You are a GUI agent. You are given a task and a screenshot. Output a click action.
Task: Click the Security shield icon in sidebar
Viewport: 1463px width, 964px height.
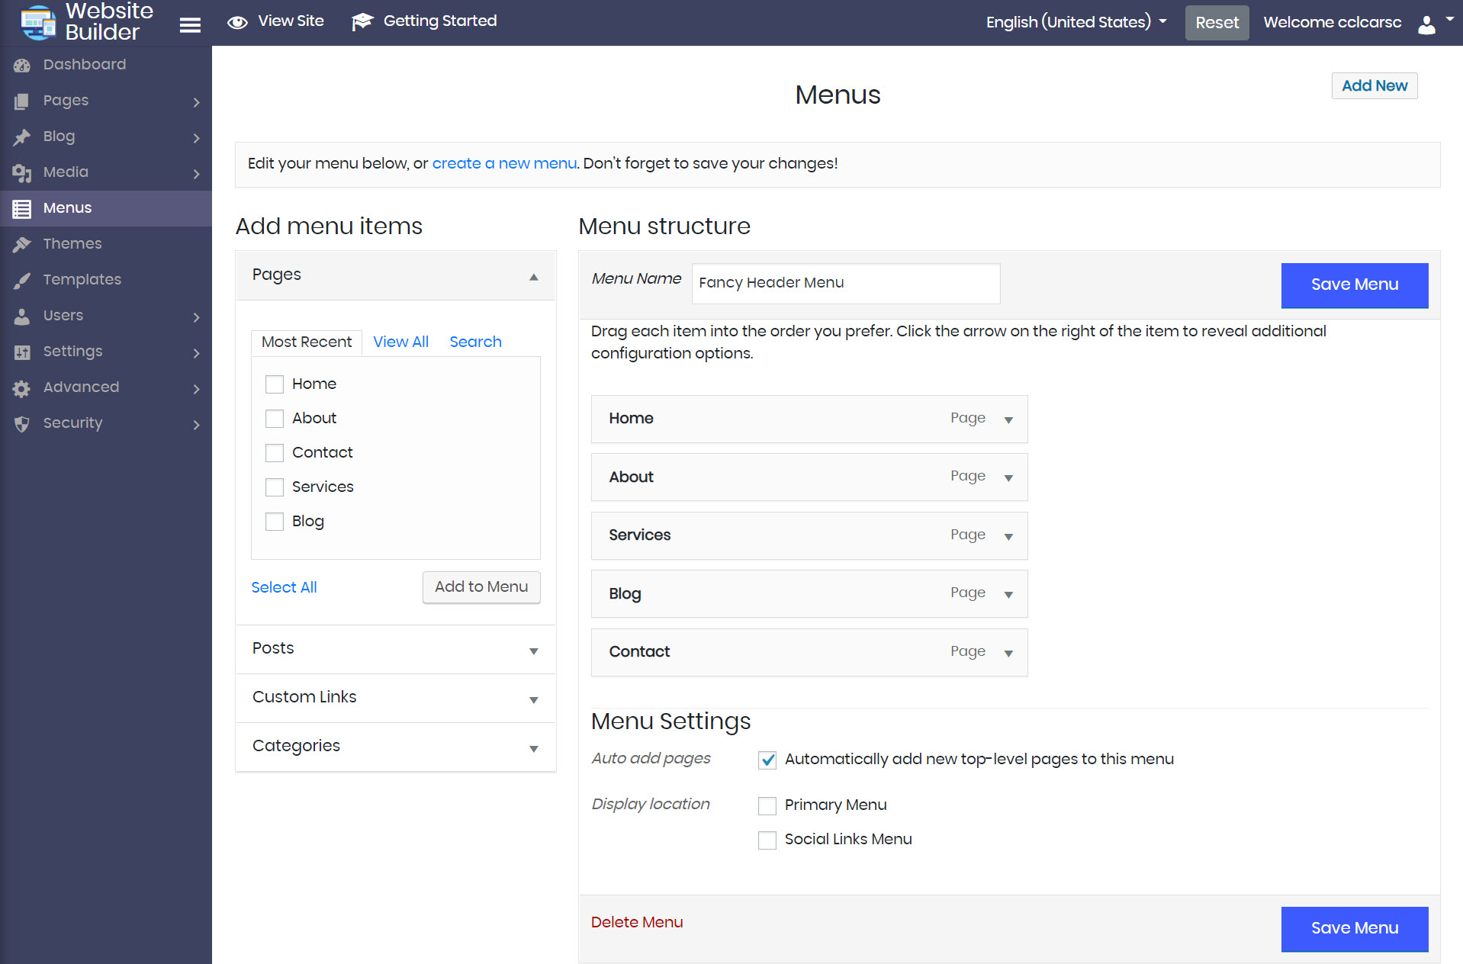click(22, 424)
